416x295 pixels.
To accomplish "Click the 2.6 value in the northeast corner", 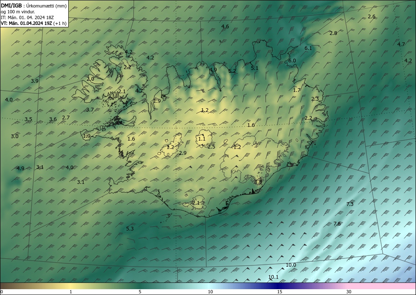I will coord(371,17).
